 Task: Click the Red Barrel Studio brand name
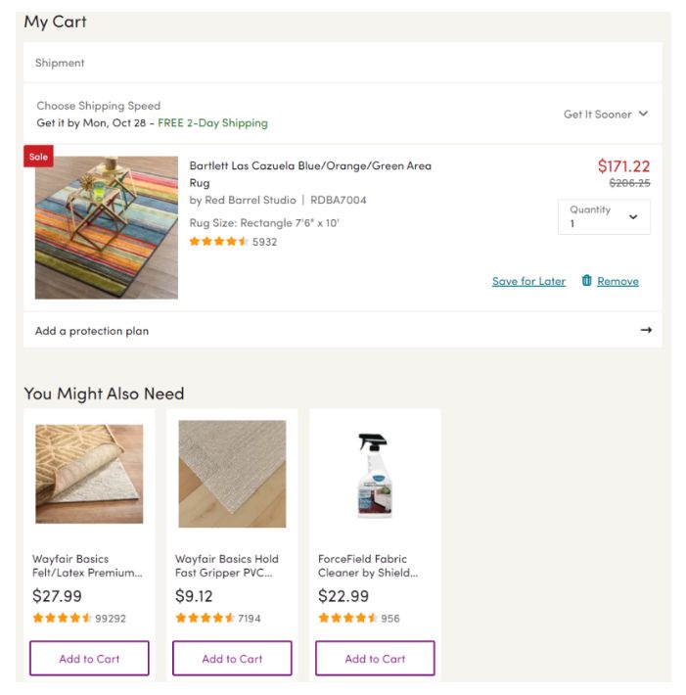point(251,201)
